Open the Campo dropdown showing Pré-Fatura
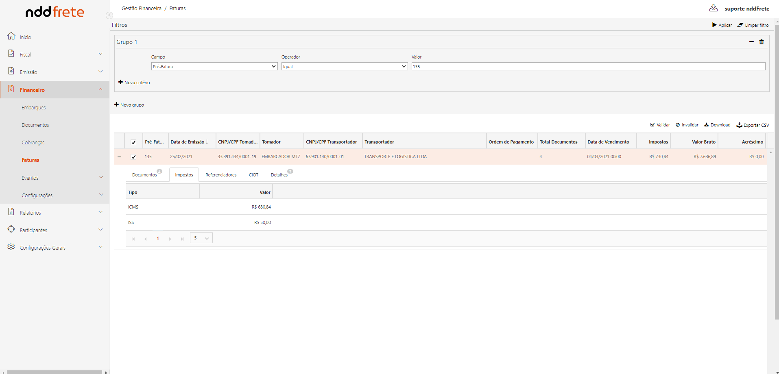The image size is (779, 374). point(214,67)
